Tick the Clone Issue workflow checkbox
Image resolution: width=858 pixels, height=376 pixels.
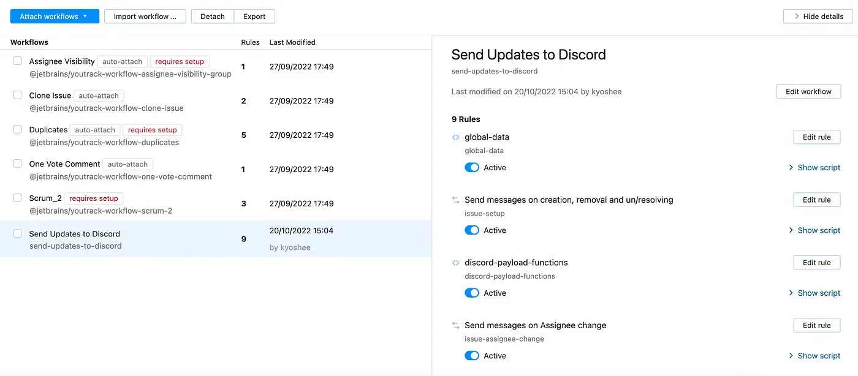[18, 95]
